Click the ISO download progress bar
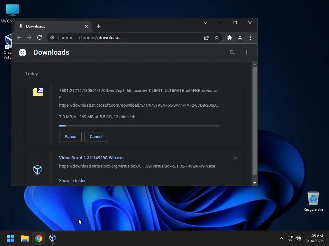 (139, 126)
